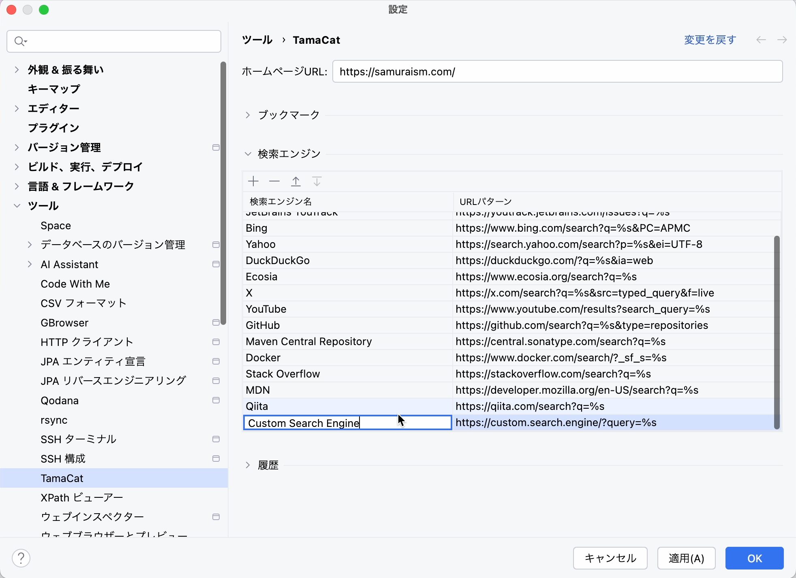Viewport: 796px width, 578px height.
Task: Click settings tree vertical scrollbar
Action: point(223,193)
